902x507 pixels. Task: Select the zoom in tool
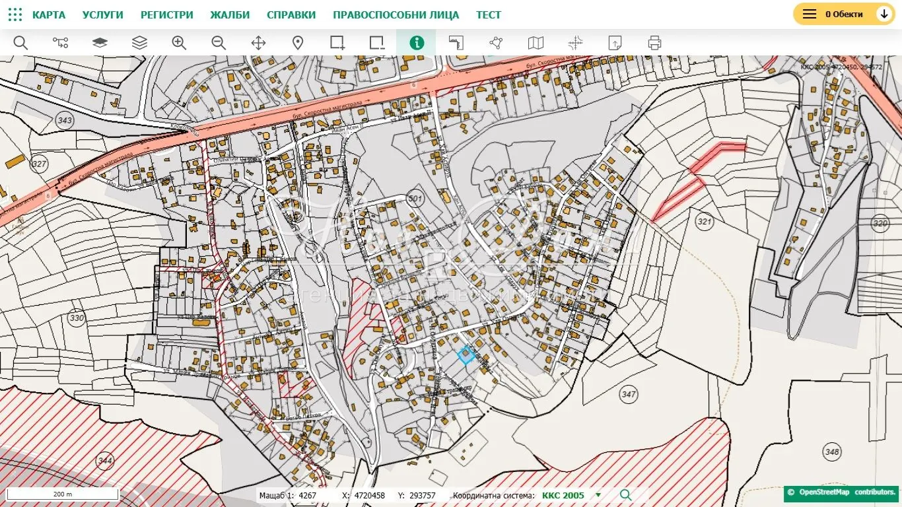pos(179,43)
